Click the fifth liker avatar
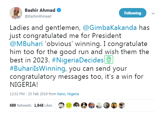 click(92, 106)
